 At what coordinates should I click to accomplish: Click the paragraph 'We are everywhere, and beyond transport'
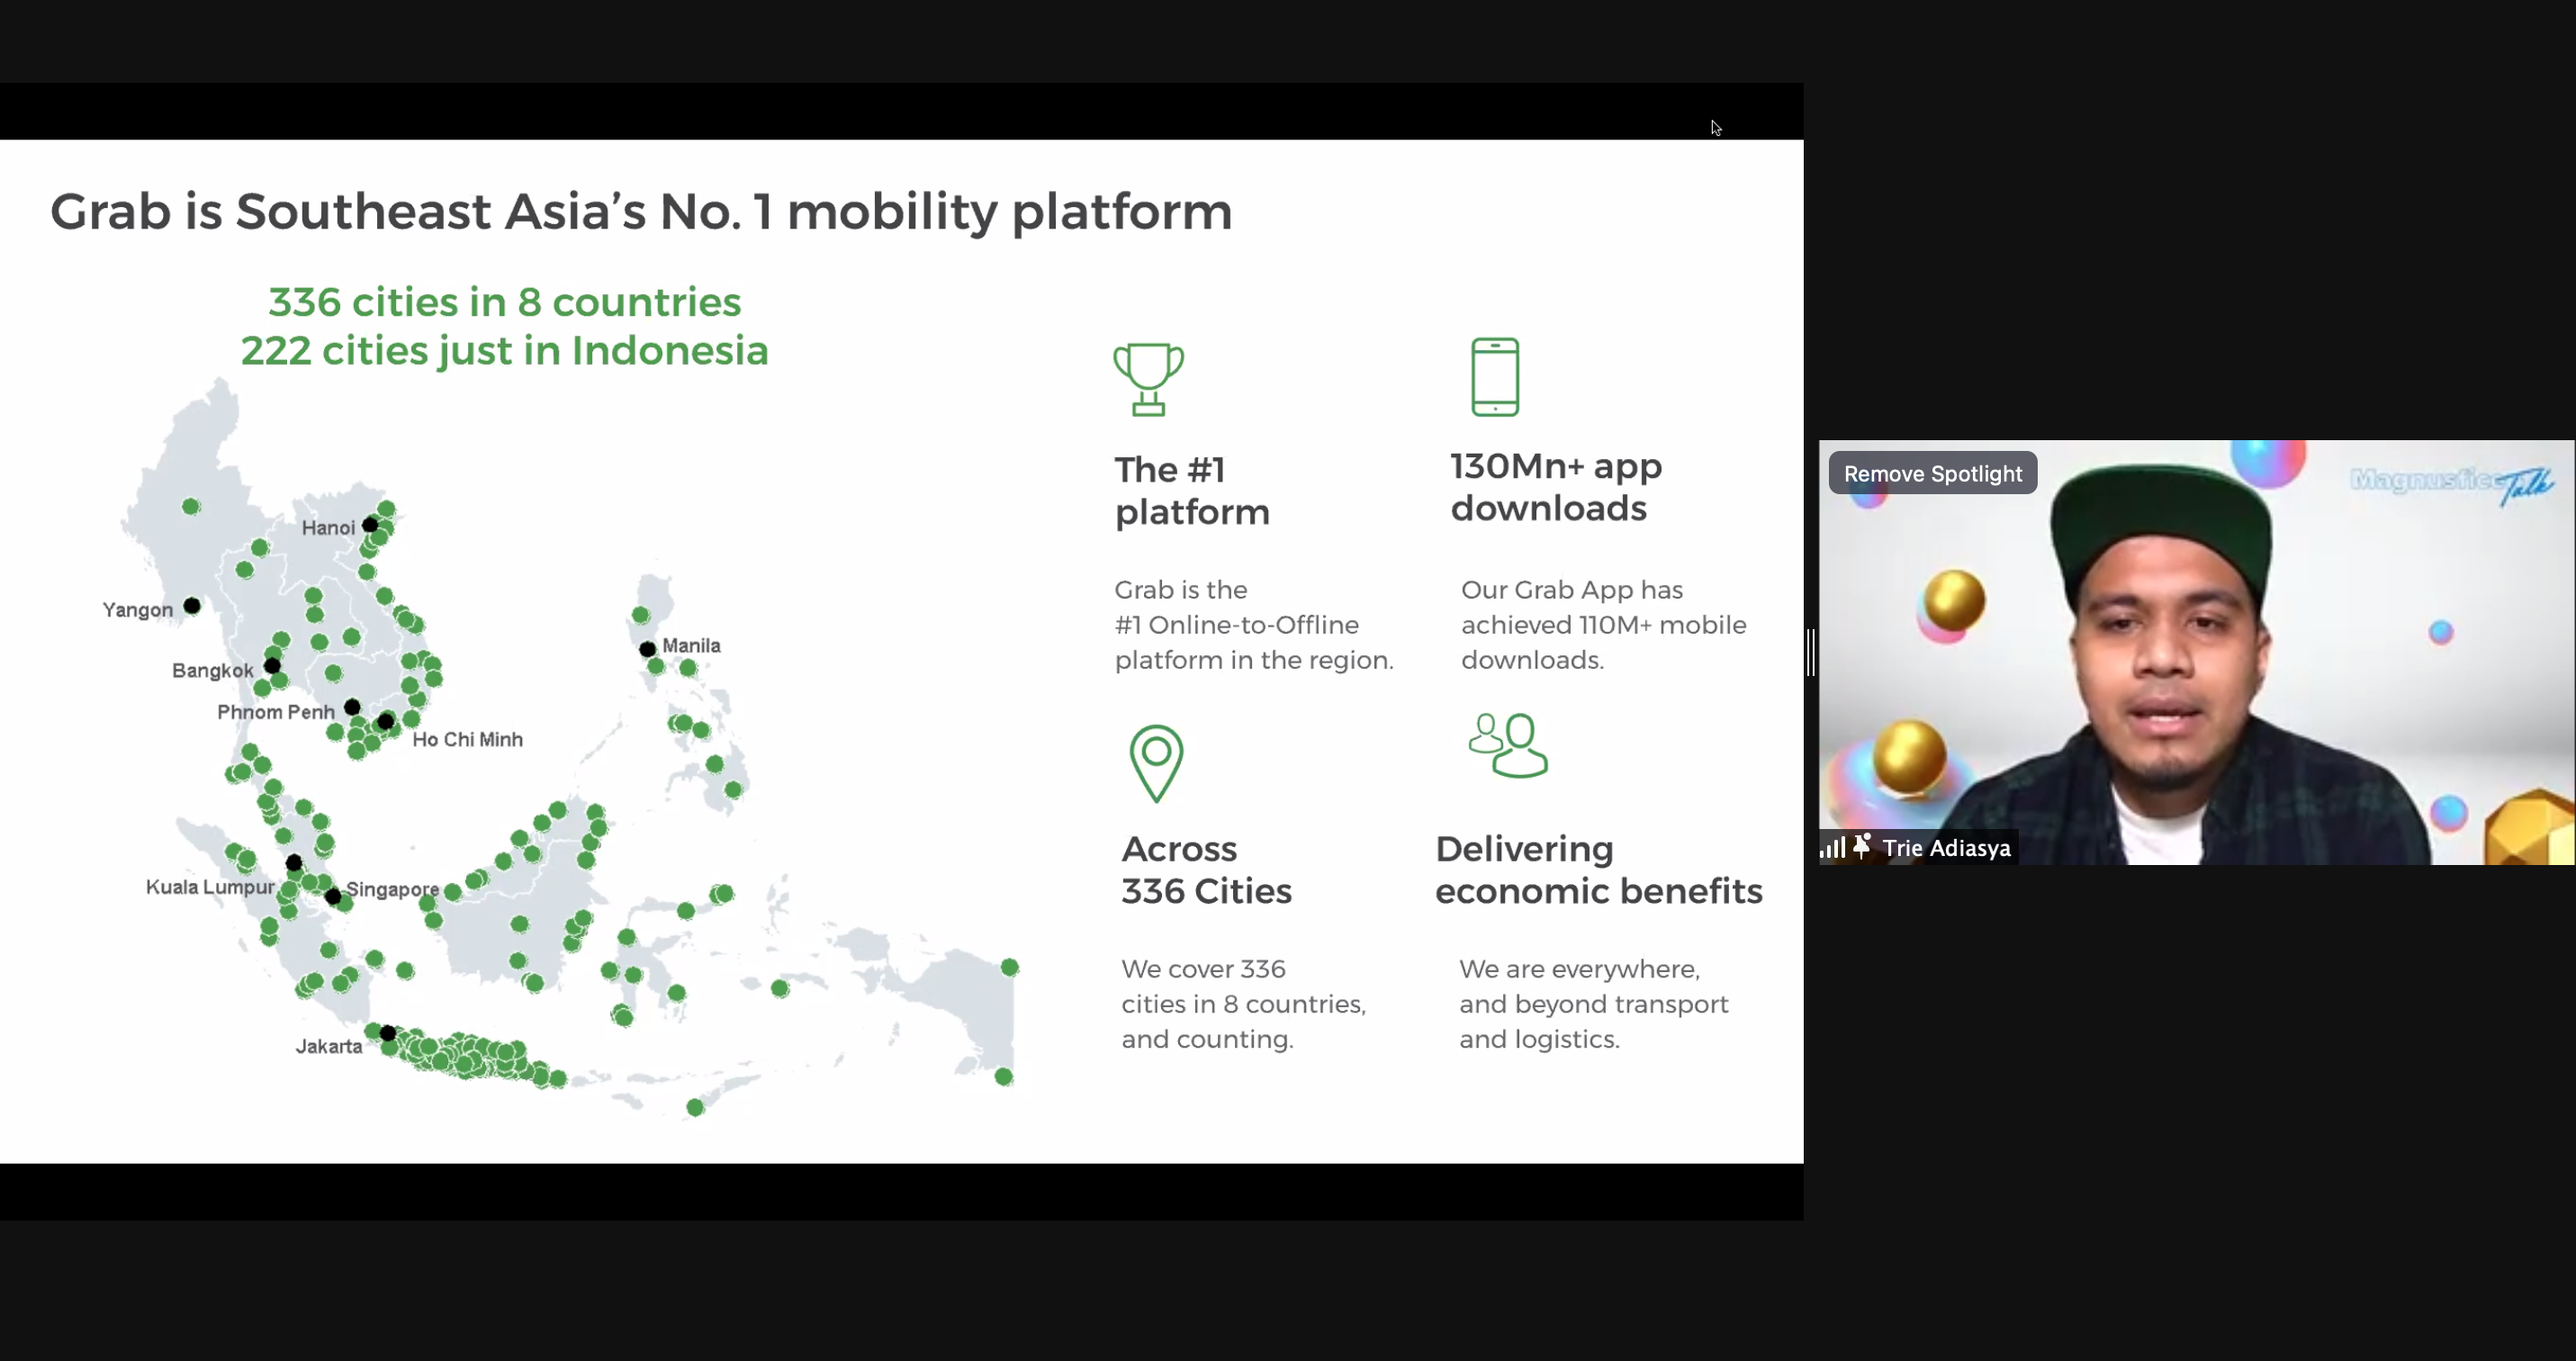(x=1594, y=1004)
